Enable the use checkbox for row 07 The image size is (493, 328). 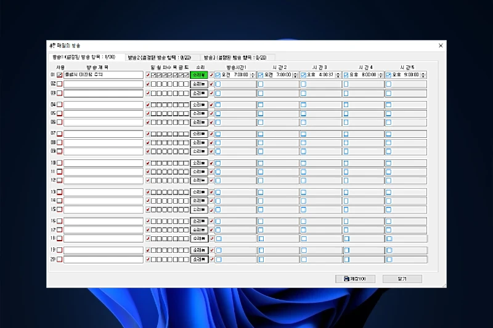(x=60, y=134)
